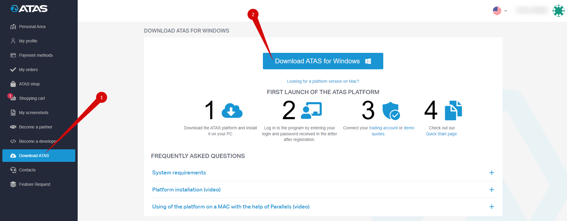
Task: Click the shield checkmark icon at step 3
Action: (x=391, y=110)
